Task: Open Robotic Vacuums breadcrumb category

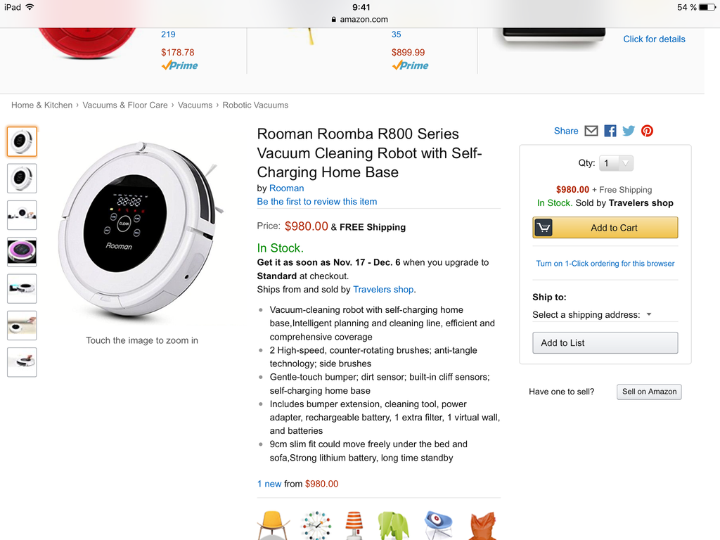Action: (255, 105)
